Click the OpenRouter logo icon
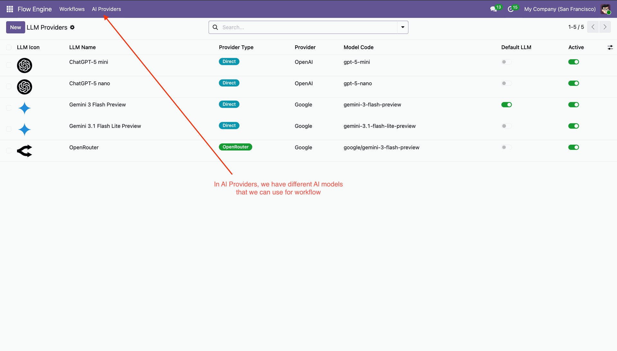617x351 pixels. click(24, 151)
